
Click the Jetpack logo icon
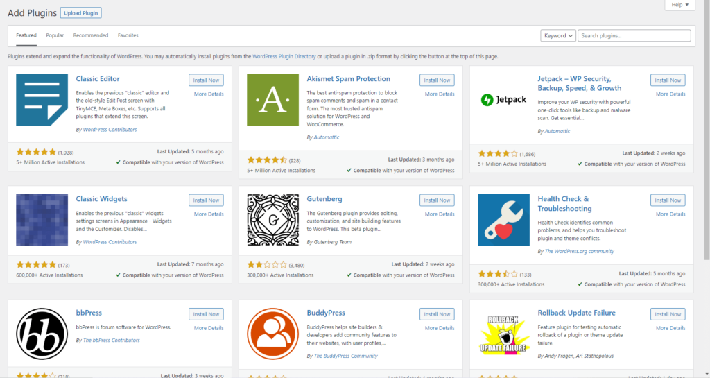pos(503,100)
